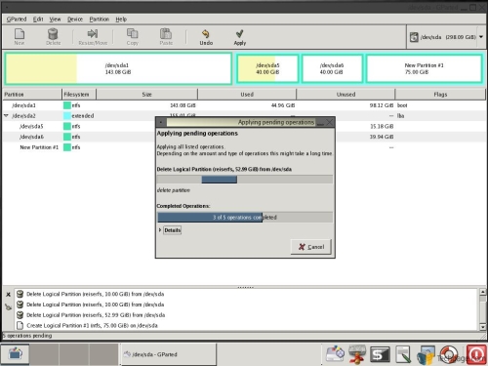
Task: Click the red power button icon in tray
Action: [476, 354]
